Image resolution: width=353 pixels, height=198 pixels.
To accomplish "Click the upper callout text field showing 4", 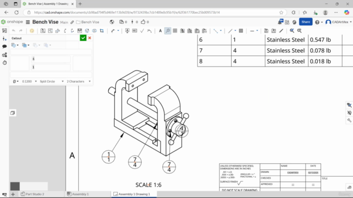I will click(51, 59).
